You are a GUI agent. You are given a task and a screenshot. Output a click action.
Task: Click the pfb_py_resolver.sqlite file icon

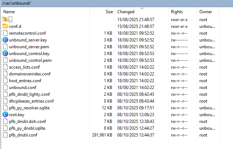(5, 108)
